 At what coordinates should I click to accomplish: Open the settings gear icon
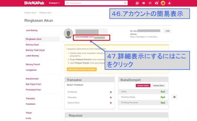pyautogui.click(x=174, y=97)
